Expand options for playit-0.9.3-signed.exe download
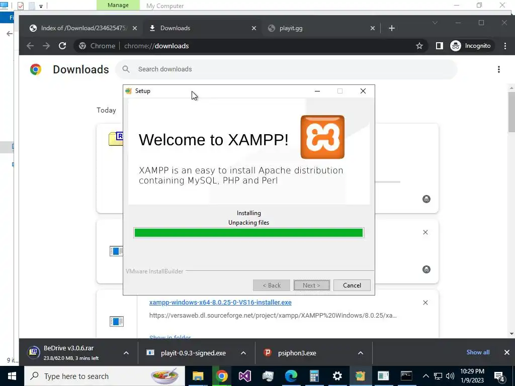515x386 pixels. click(243, 353)
